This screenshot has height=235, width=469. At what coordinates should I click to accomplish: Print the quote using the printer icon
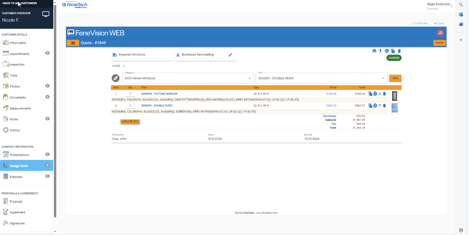374,51
